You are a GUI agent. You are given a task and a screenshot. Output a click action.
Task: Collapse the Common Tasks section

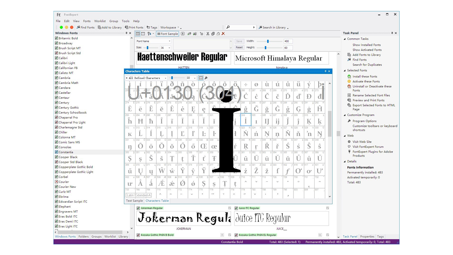pos(345,39)
